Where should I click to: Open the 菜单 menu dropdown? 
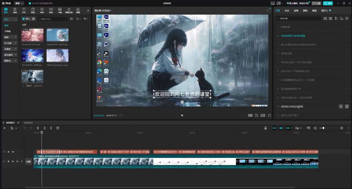[x=19, y=3]
